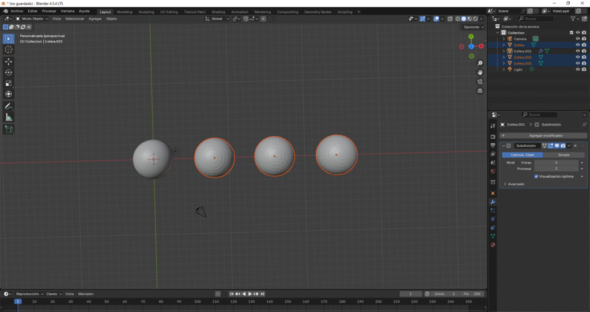
Task: Open the Archivo menu
Action: pyautogui.click(x=17, y=11)
